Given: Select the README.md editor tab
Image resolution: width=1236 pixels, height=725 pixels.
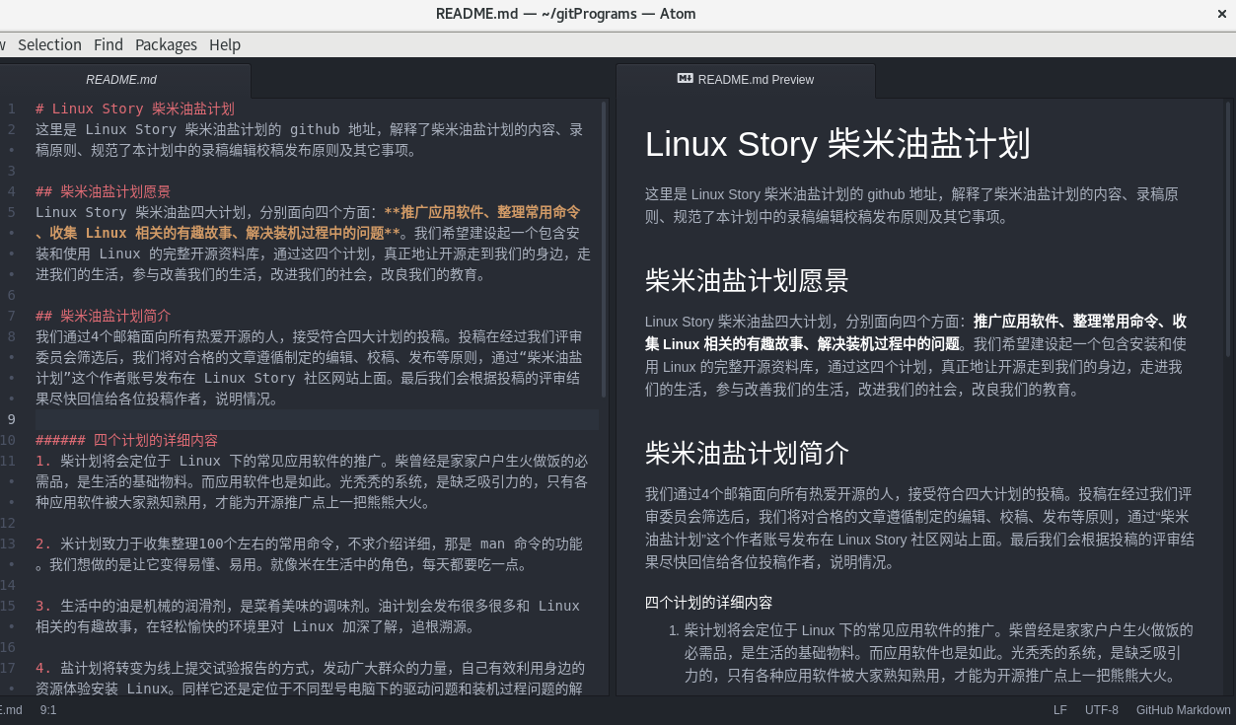Looking at the screenshot, I should click(120, 79).
